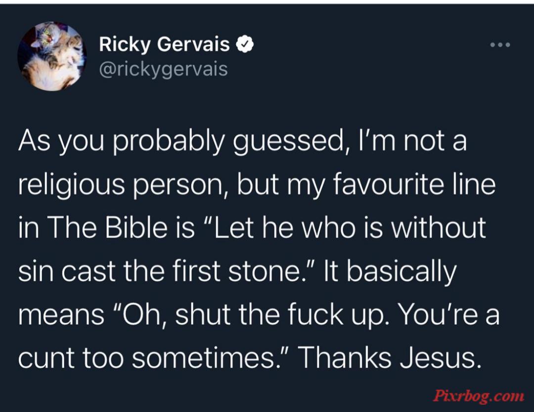Click the word 'guessed' in the first line

[289, 142]
